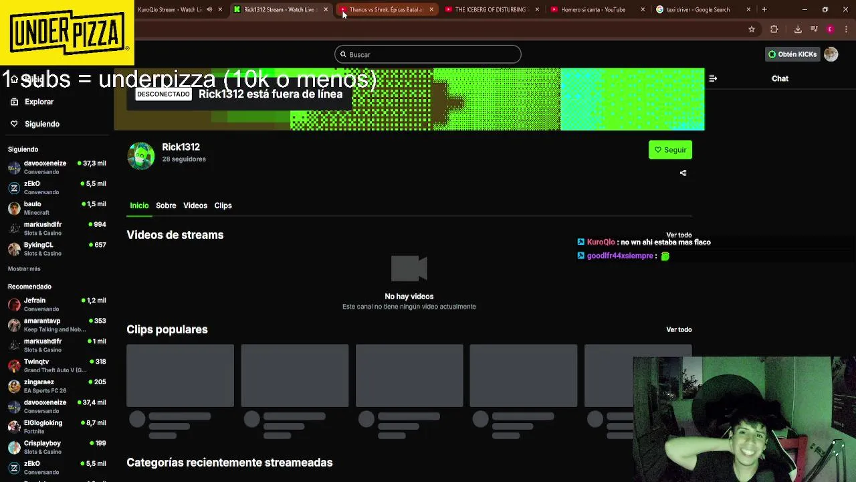Open media controls icon in browser toolbar

tap(814, 29)
